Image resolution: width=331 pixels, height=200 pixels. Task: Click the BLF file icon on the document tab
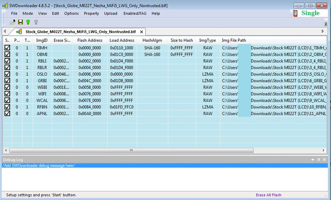click(x=19, y=32)
